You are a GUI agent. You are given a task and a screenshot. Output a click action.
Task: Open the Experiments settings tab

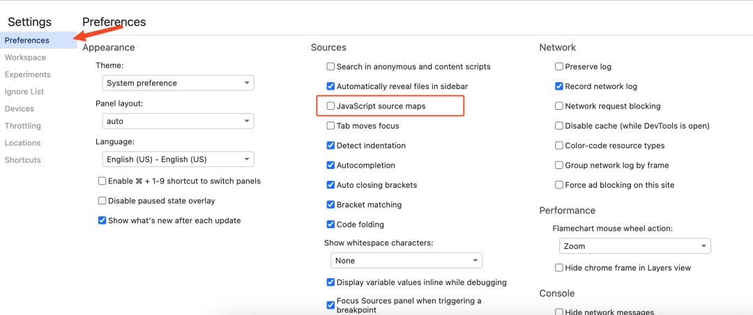coord(27,74)
